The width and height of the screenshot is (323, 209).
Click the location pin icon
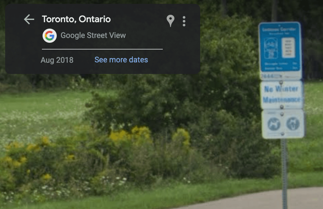(x=170, y=21)
